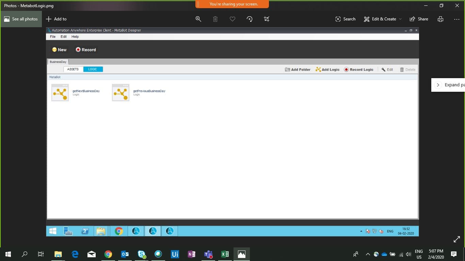Screen dimensions: 465x261
Task: Select the LOGIC tab
Action: (93, 69)
